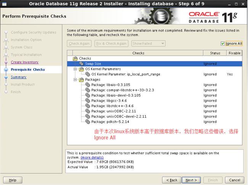Open the Show Failed dropdown
Viewport: 248px width, 185px height.
[x=148, y=44]
